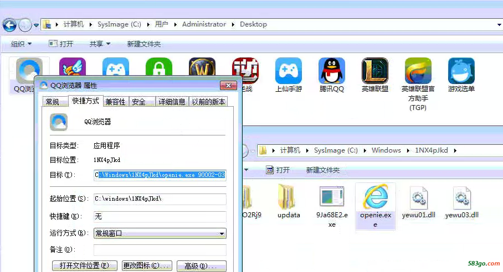Click the empty 备注 input field
This screenshot has height=272, width=503.
[160, 250]
